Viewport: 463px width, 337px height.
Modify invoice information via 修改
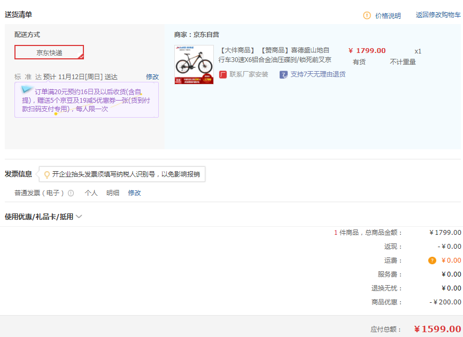pyautogui.click(x=134, y=193)
